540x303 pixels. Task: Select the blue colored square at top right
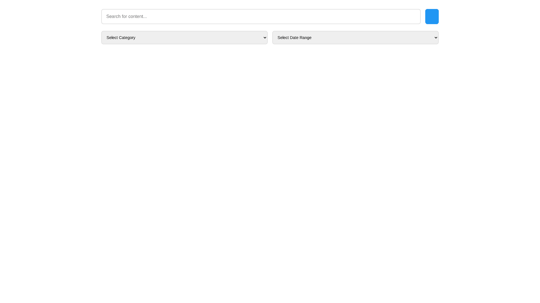[x=432, y=17]
